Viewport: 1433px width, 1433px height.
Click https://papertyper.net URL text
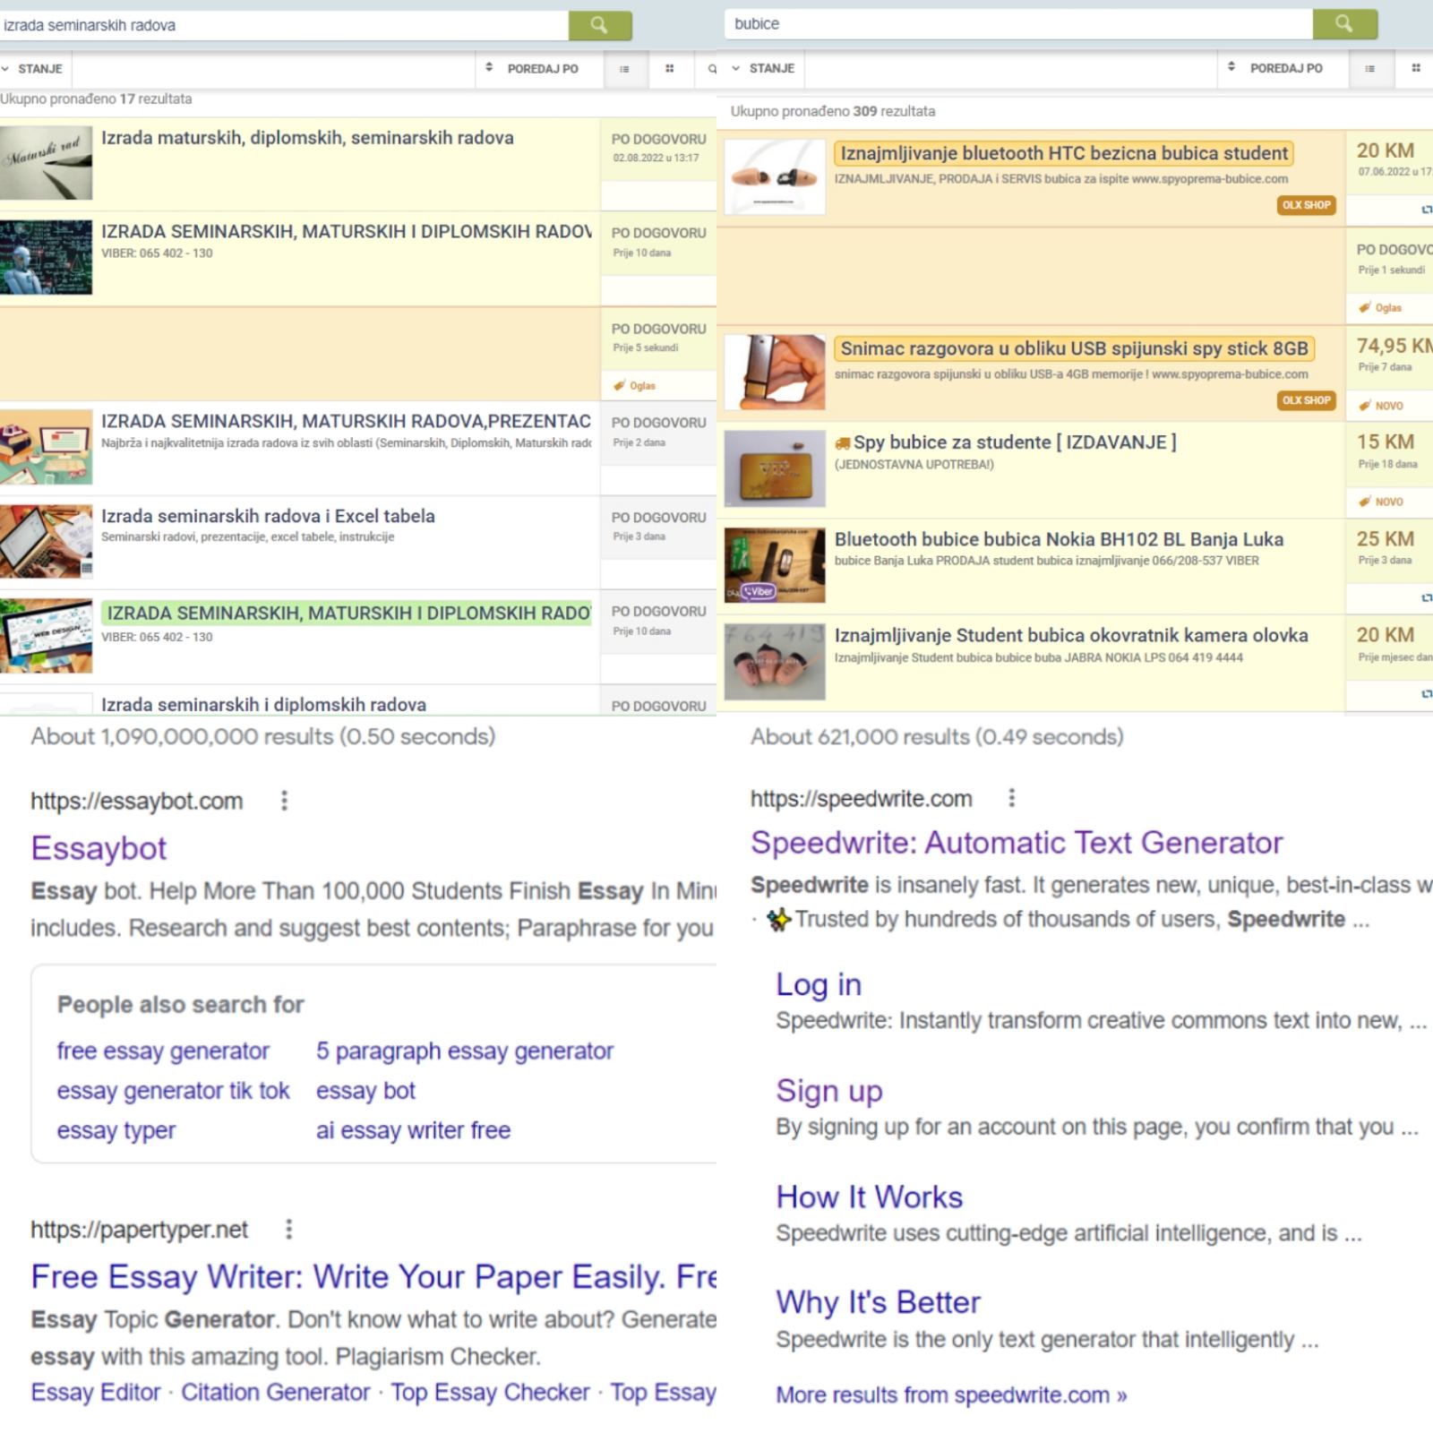point(139,1230)
